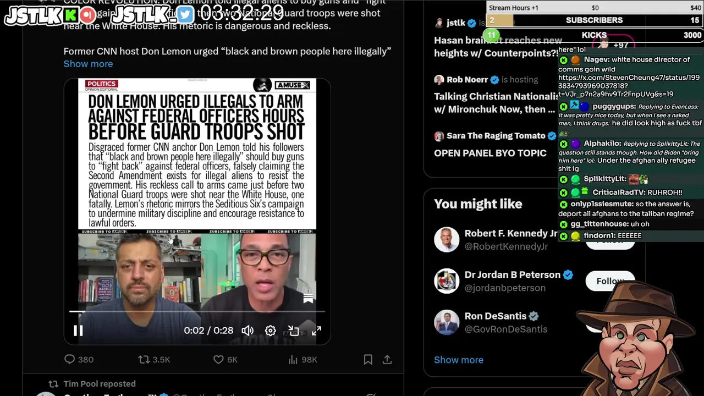Like the tweet with 6K likes
Viewport: 704px width, 396px height.
click(225, 360)
